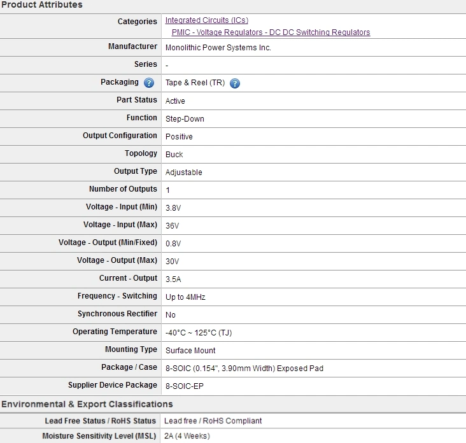466x443 pixels.
Task: Click the Product Attributes section header
Action: (x=41, y=4)
